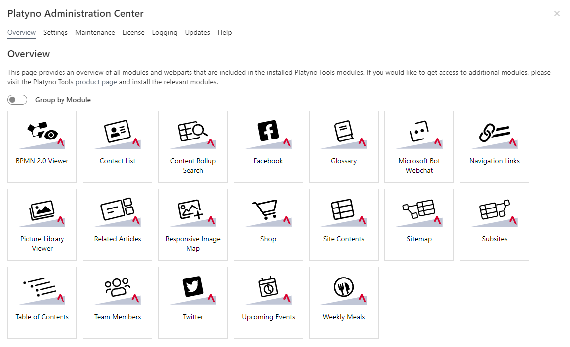570x347 pixels.
Task: Open the Shop cart icon
Action: (268, 213)
